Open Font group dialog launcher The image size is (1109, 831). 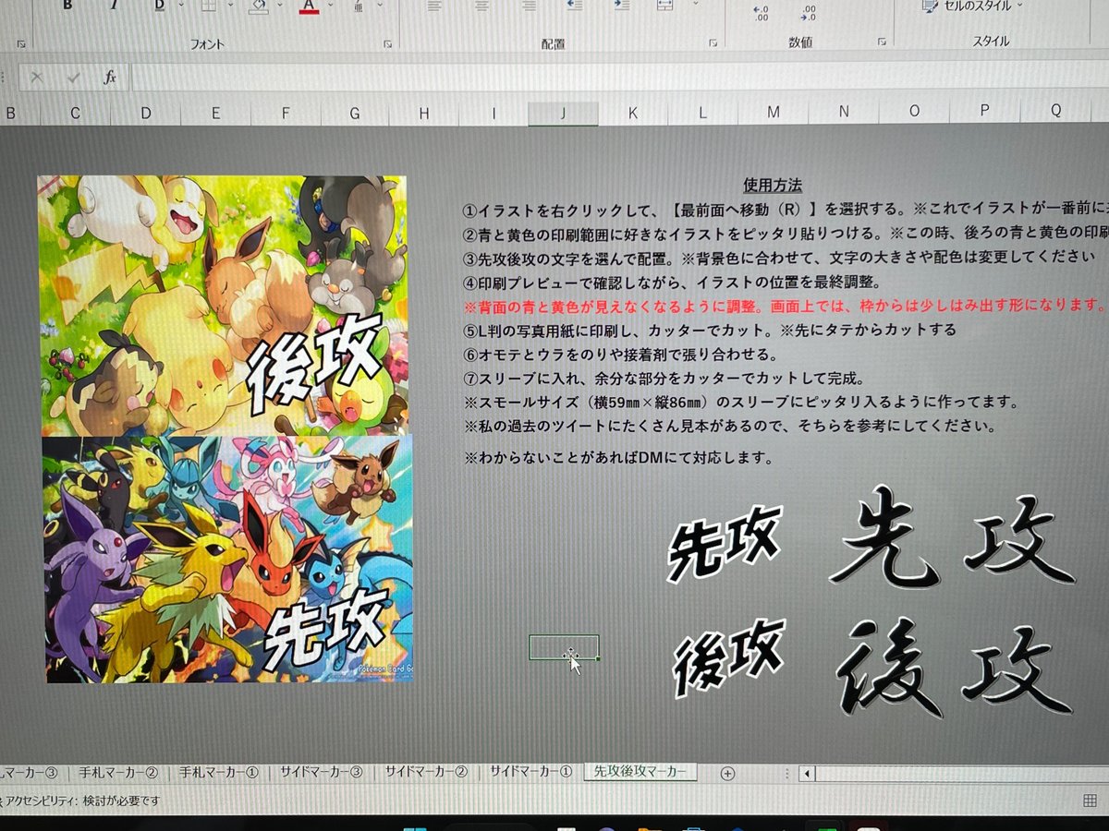click(x=388, y=43)
